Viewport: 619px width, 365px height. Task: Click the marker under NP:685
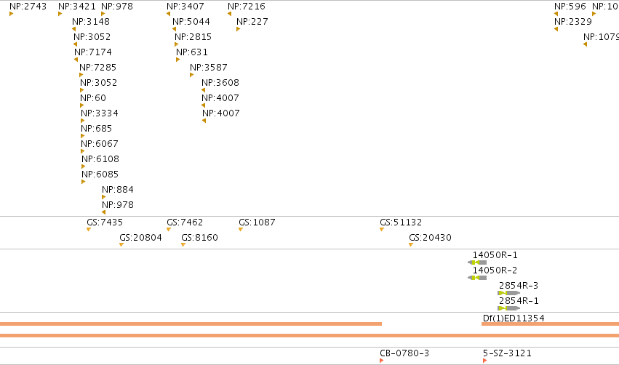[83, 136]
